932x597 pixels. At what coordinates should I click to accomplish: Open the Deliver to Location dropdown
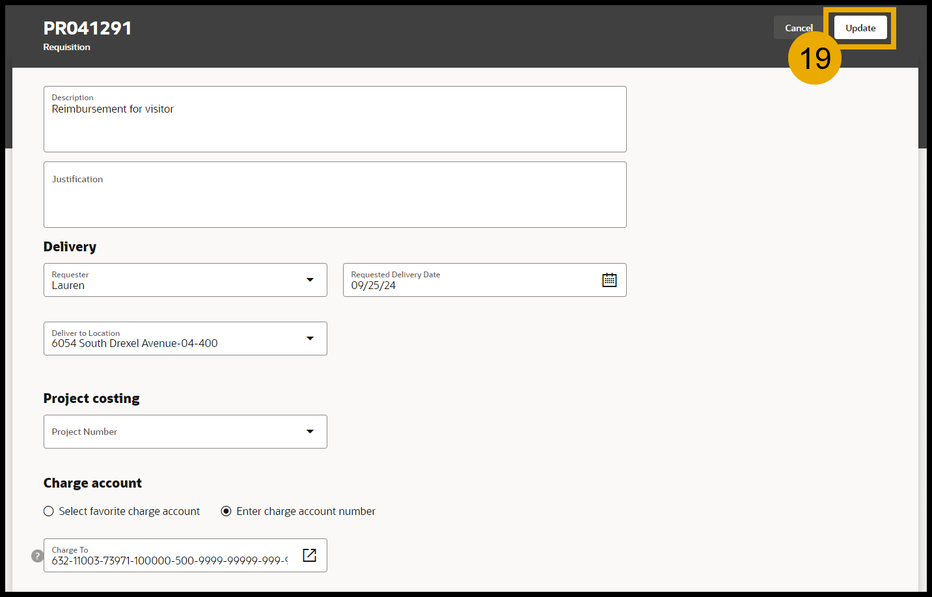coord(310,339)
